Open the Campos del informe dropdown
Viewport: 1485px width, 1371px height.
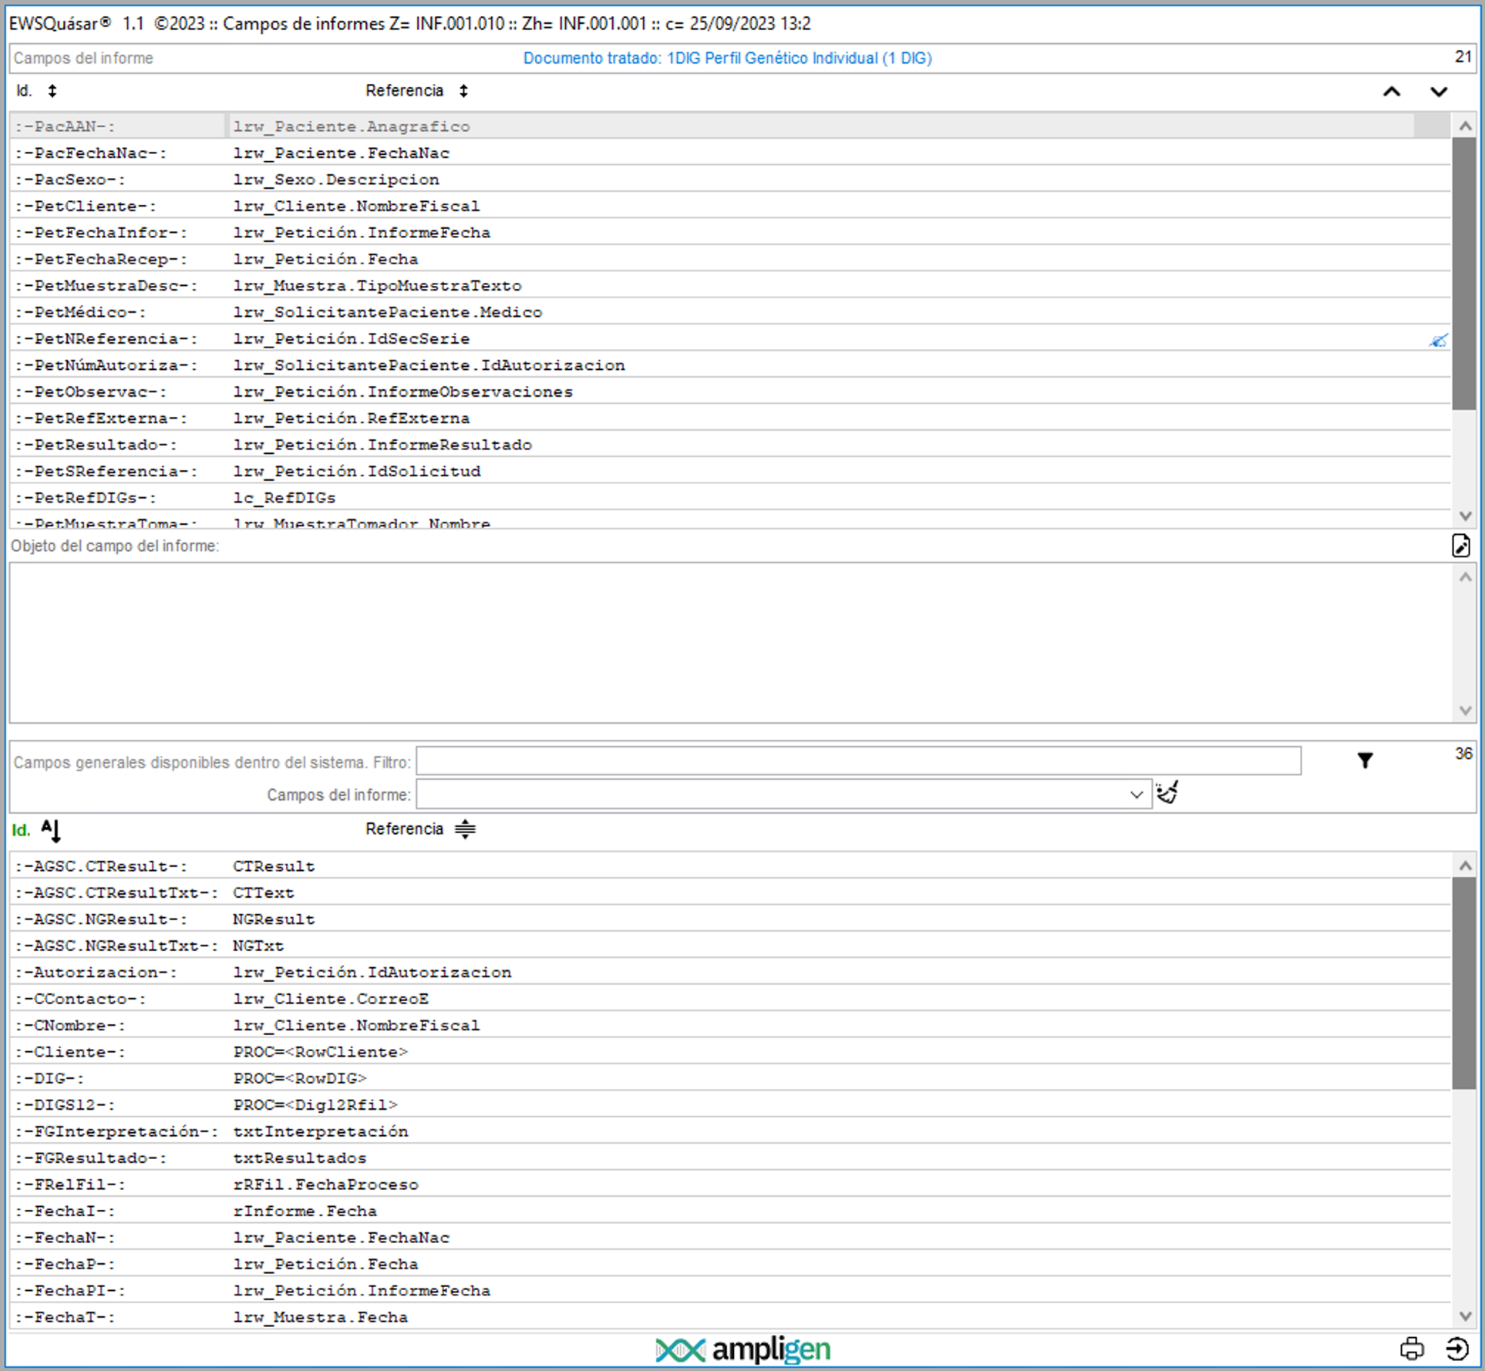coord(1136,795)
